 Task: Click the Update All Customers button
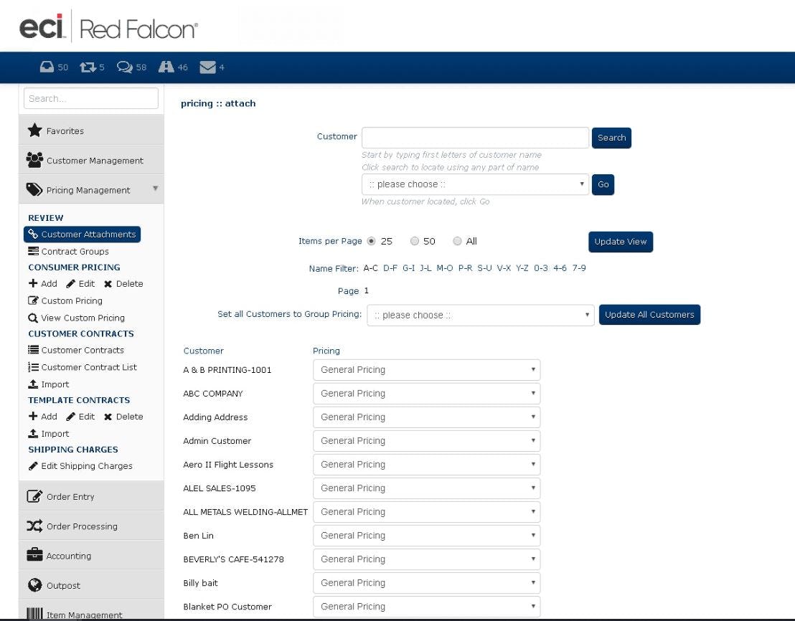649,314
